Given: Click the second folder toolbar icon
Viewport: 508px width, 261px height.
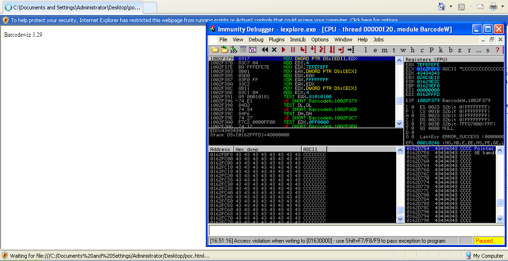Looking at the screenshot, I should [x=224, y=49].
